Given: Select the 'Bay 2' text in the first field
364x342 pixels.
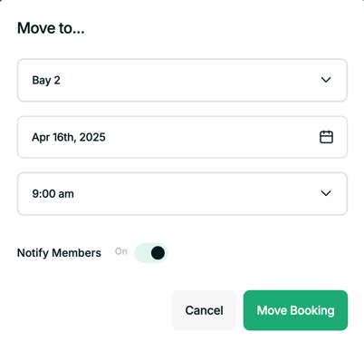Looking at the screenshot, I should pyautogui.click(x=46, y=81).
